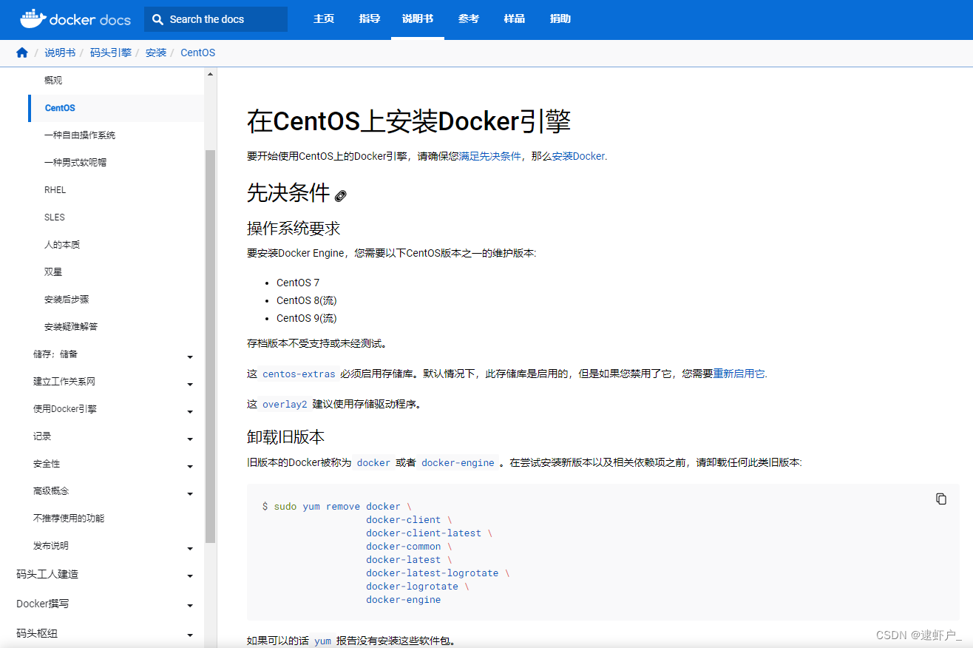Expand the 发布说明 section arrow
This screenshot has height=648, width=973.
click(x=190, y=549)
